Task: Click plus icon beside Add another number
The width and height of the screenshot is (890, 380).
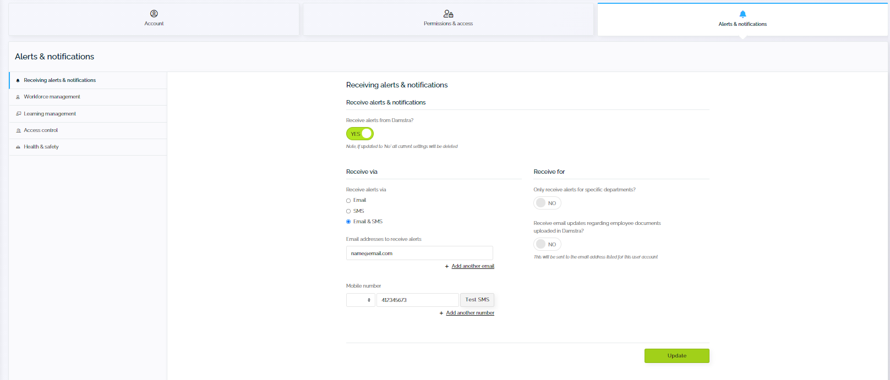Action: click(441, 313)
